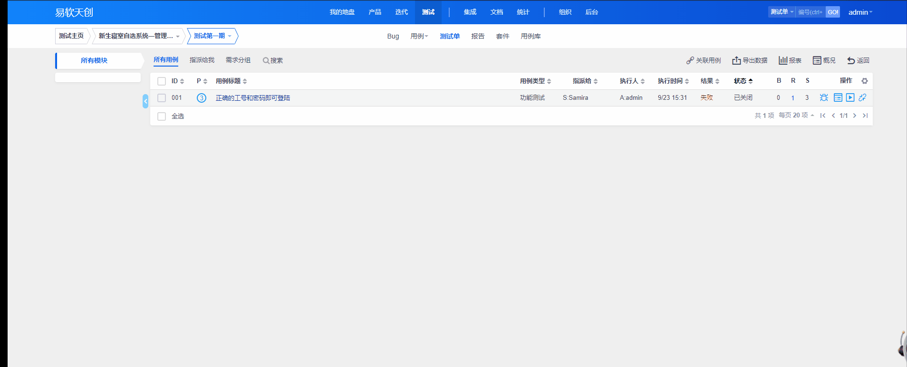The height and width of the screenshot is (367, 907).
Task: Open 搜索 search filter
Action: click(x=273, y=60)
